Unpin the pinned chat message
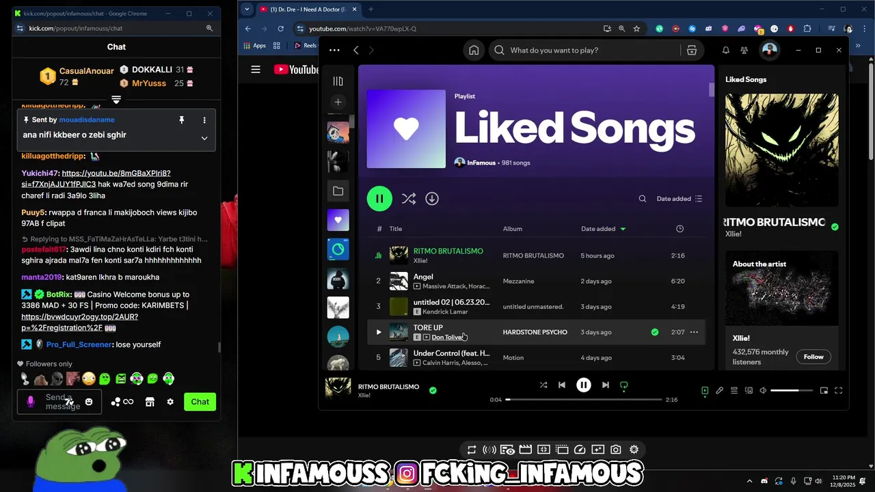 point(182,120)
